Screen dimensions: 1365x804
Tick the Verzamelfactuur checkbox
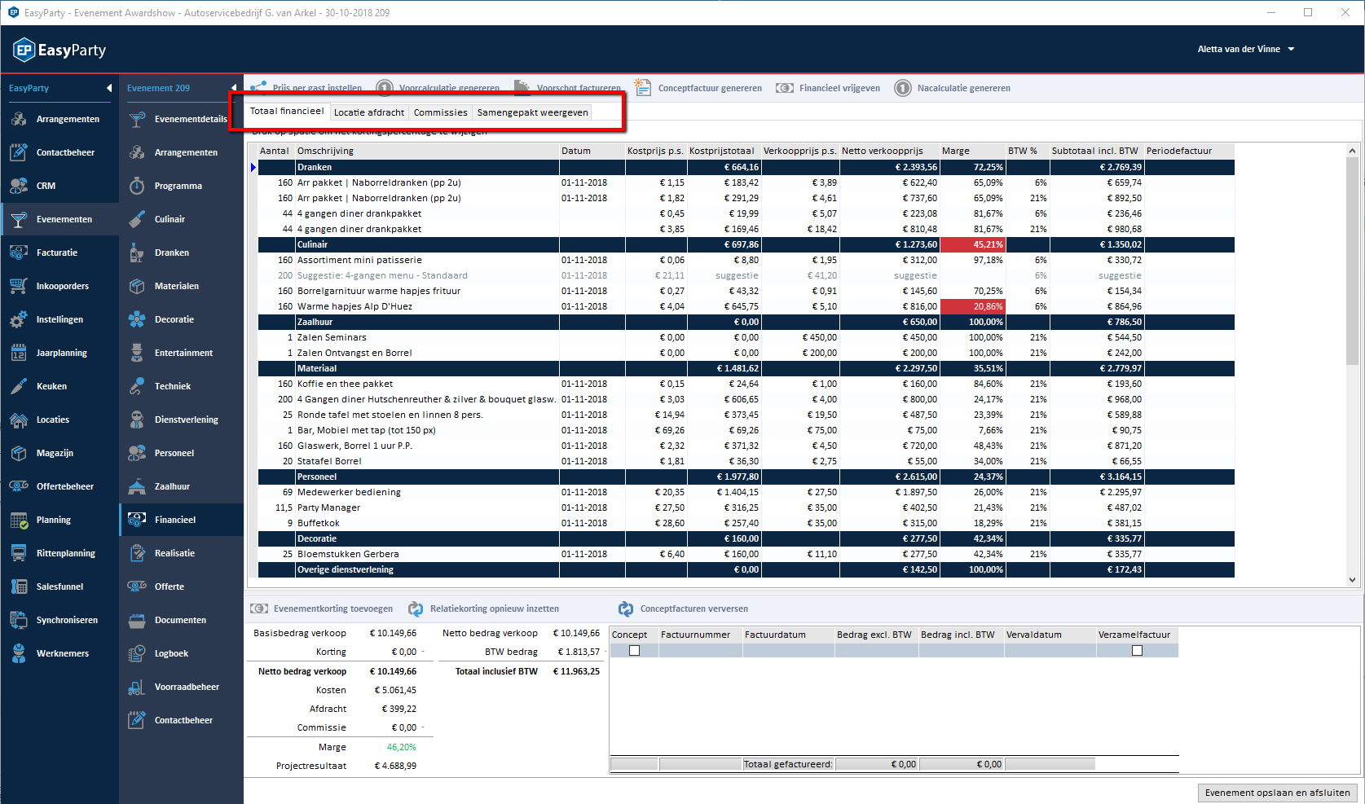(1137, 650)
